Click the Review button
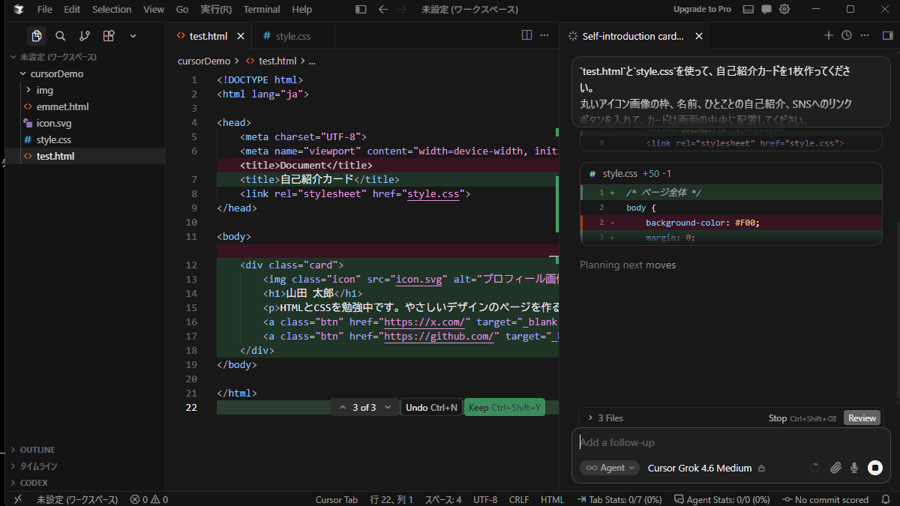This screenshot has width=900, height=506. click(x=862, y=418)
